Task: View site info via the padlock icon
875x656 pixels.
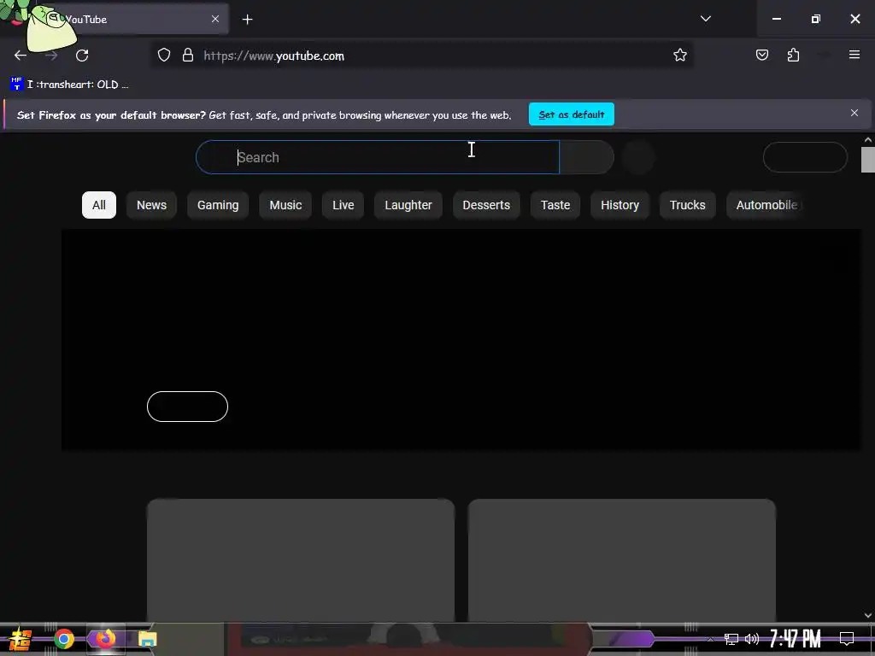Action: click(x=188, y=55)
